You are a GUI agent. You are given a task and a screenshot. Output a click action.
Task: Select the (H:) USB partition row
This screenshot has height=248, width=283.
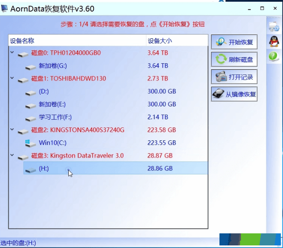[116, 168]
